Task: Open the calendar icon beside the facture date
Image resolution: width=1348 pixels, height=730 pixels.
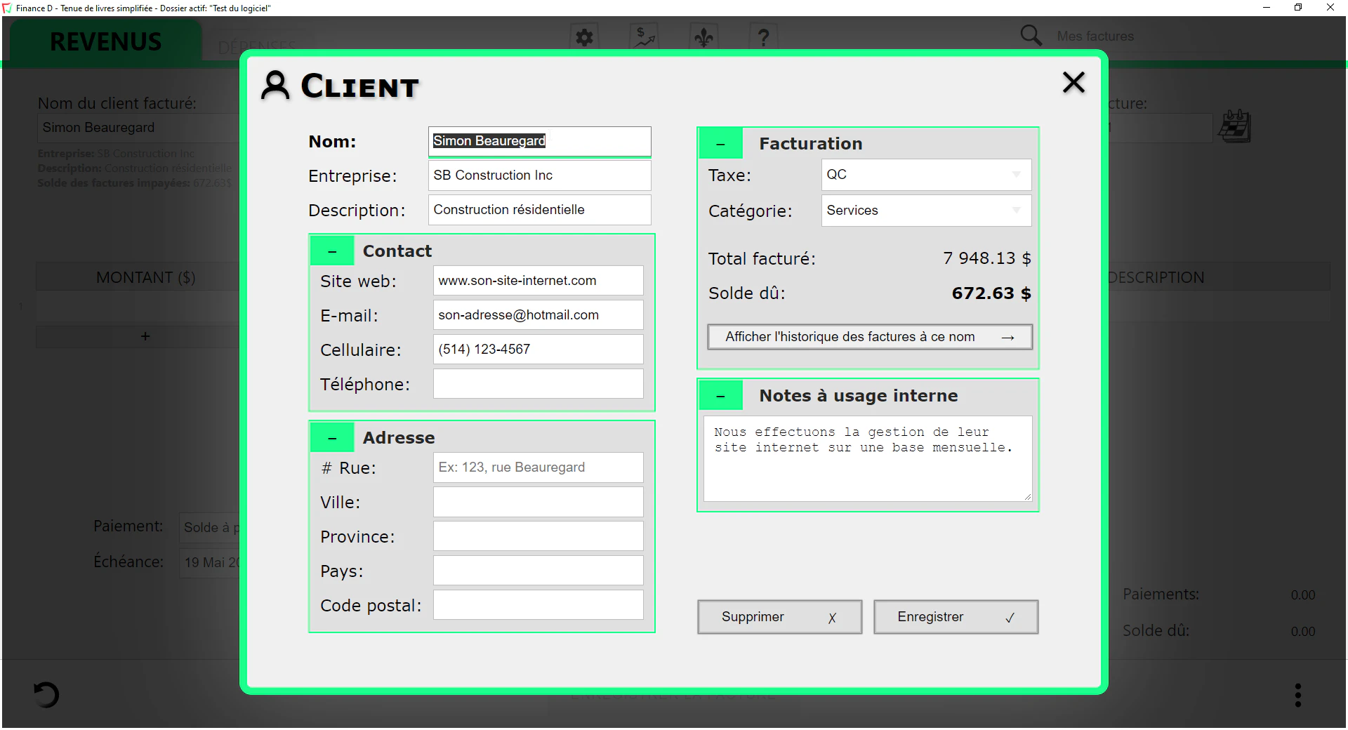Action: [x=1235, y=126]
